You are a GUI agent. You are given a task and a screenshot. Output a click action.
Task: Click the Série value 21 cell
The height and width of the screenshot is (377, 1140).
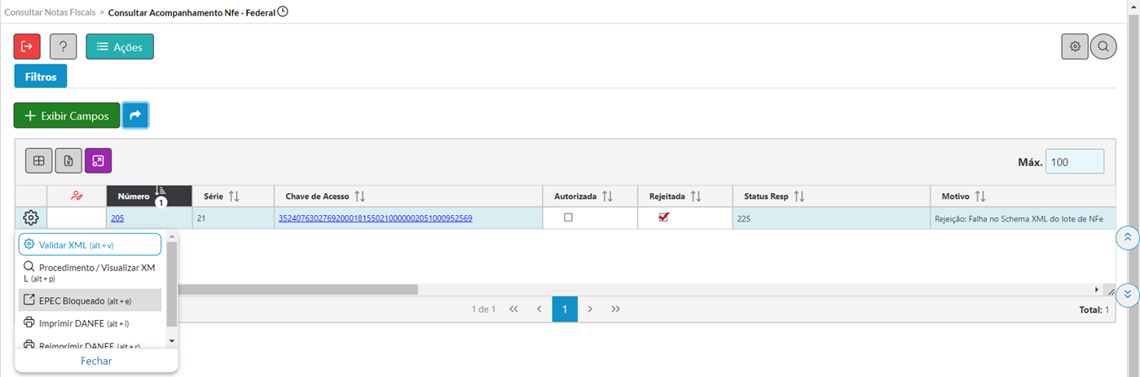(233, 218)
